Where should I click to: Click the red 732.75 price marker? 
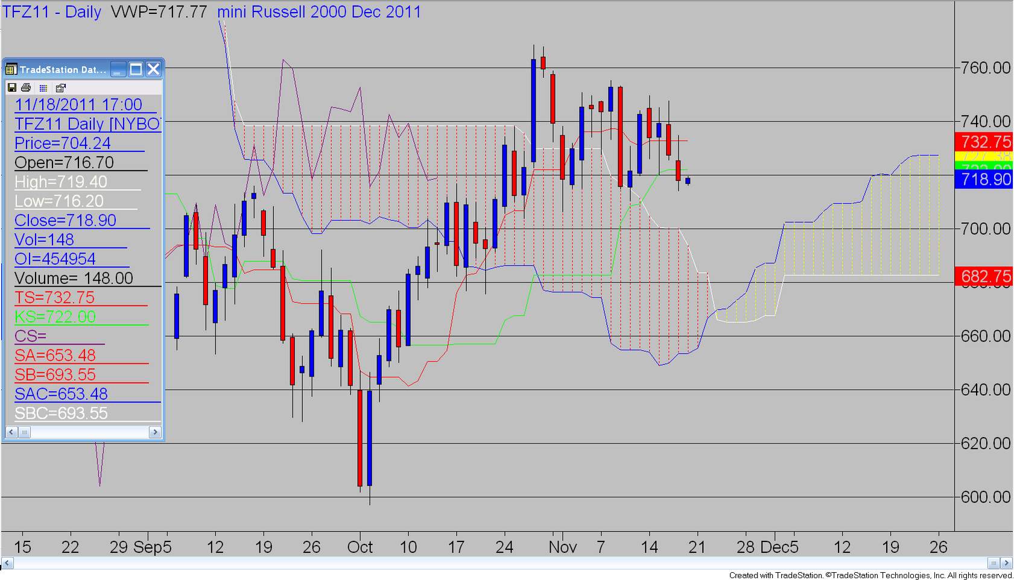984,142
